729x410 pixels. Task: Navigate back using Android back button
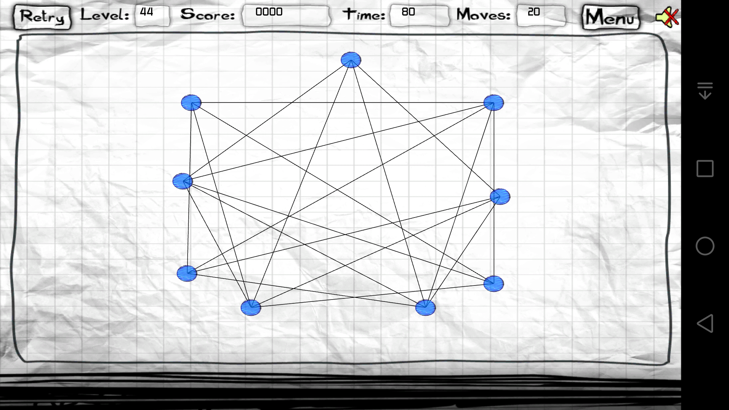(x=704, y=325)
